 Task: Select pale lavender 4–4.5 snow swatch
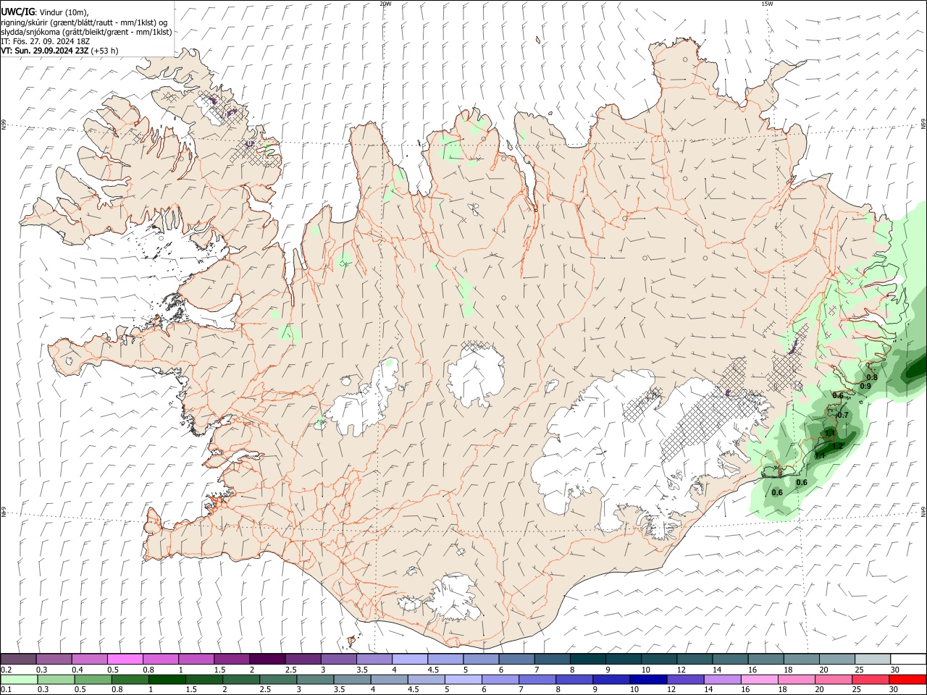pos(409,659)
